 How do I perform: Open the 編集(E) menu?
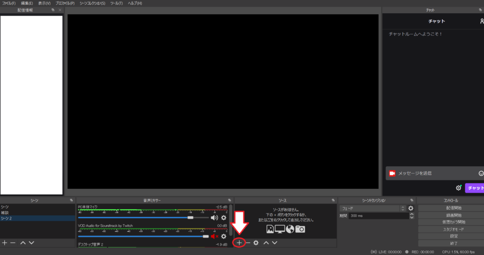point(27,3)
